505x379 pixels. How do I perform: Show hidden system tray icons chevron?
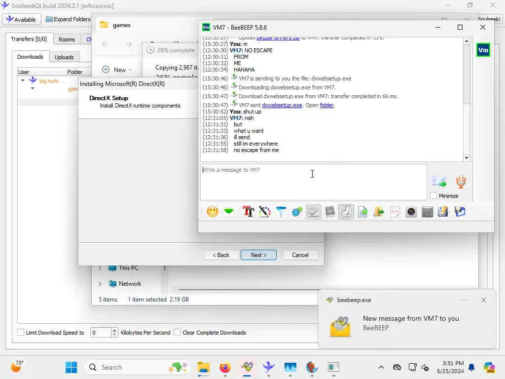point(381,367)
